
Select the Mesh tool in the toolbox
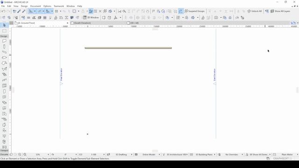click(x=4, y=119)
